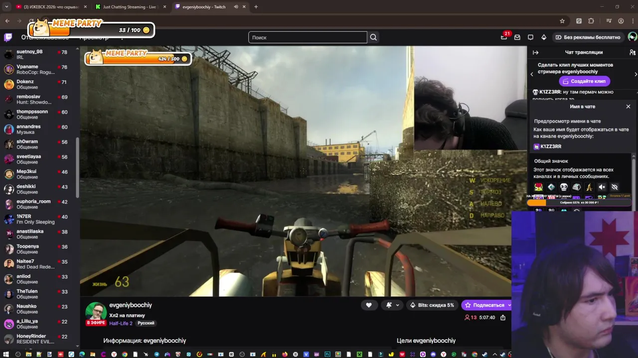Click the Создайте клип button
This screenshot has width=638, height=358.
coord(584,81)
